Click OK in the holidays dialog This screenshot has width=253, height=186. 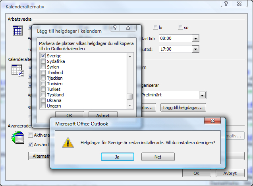70,115
